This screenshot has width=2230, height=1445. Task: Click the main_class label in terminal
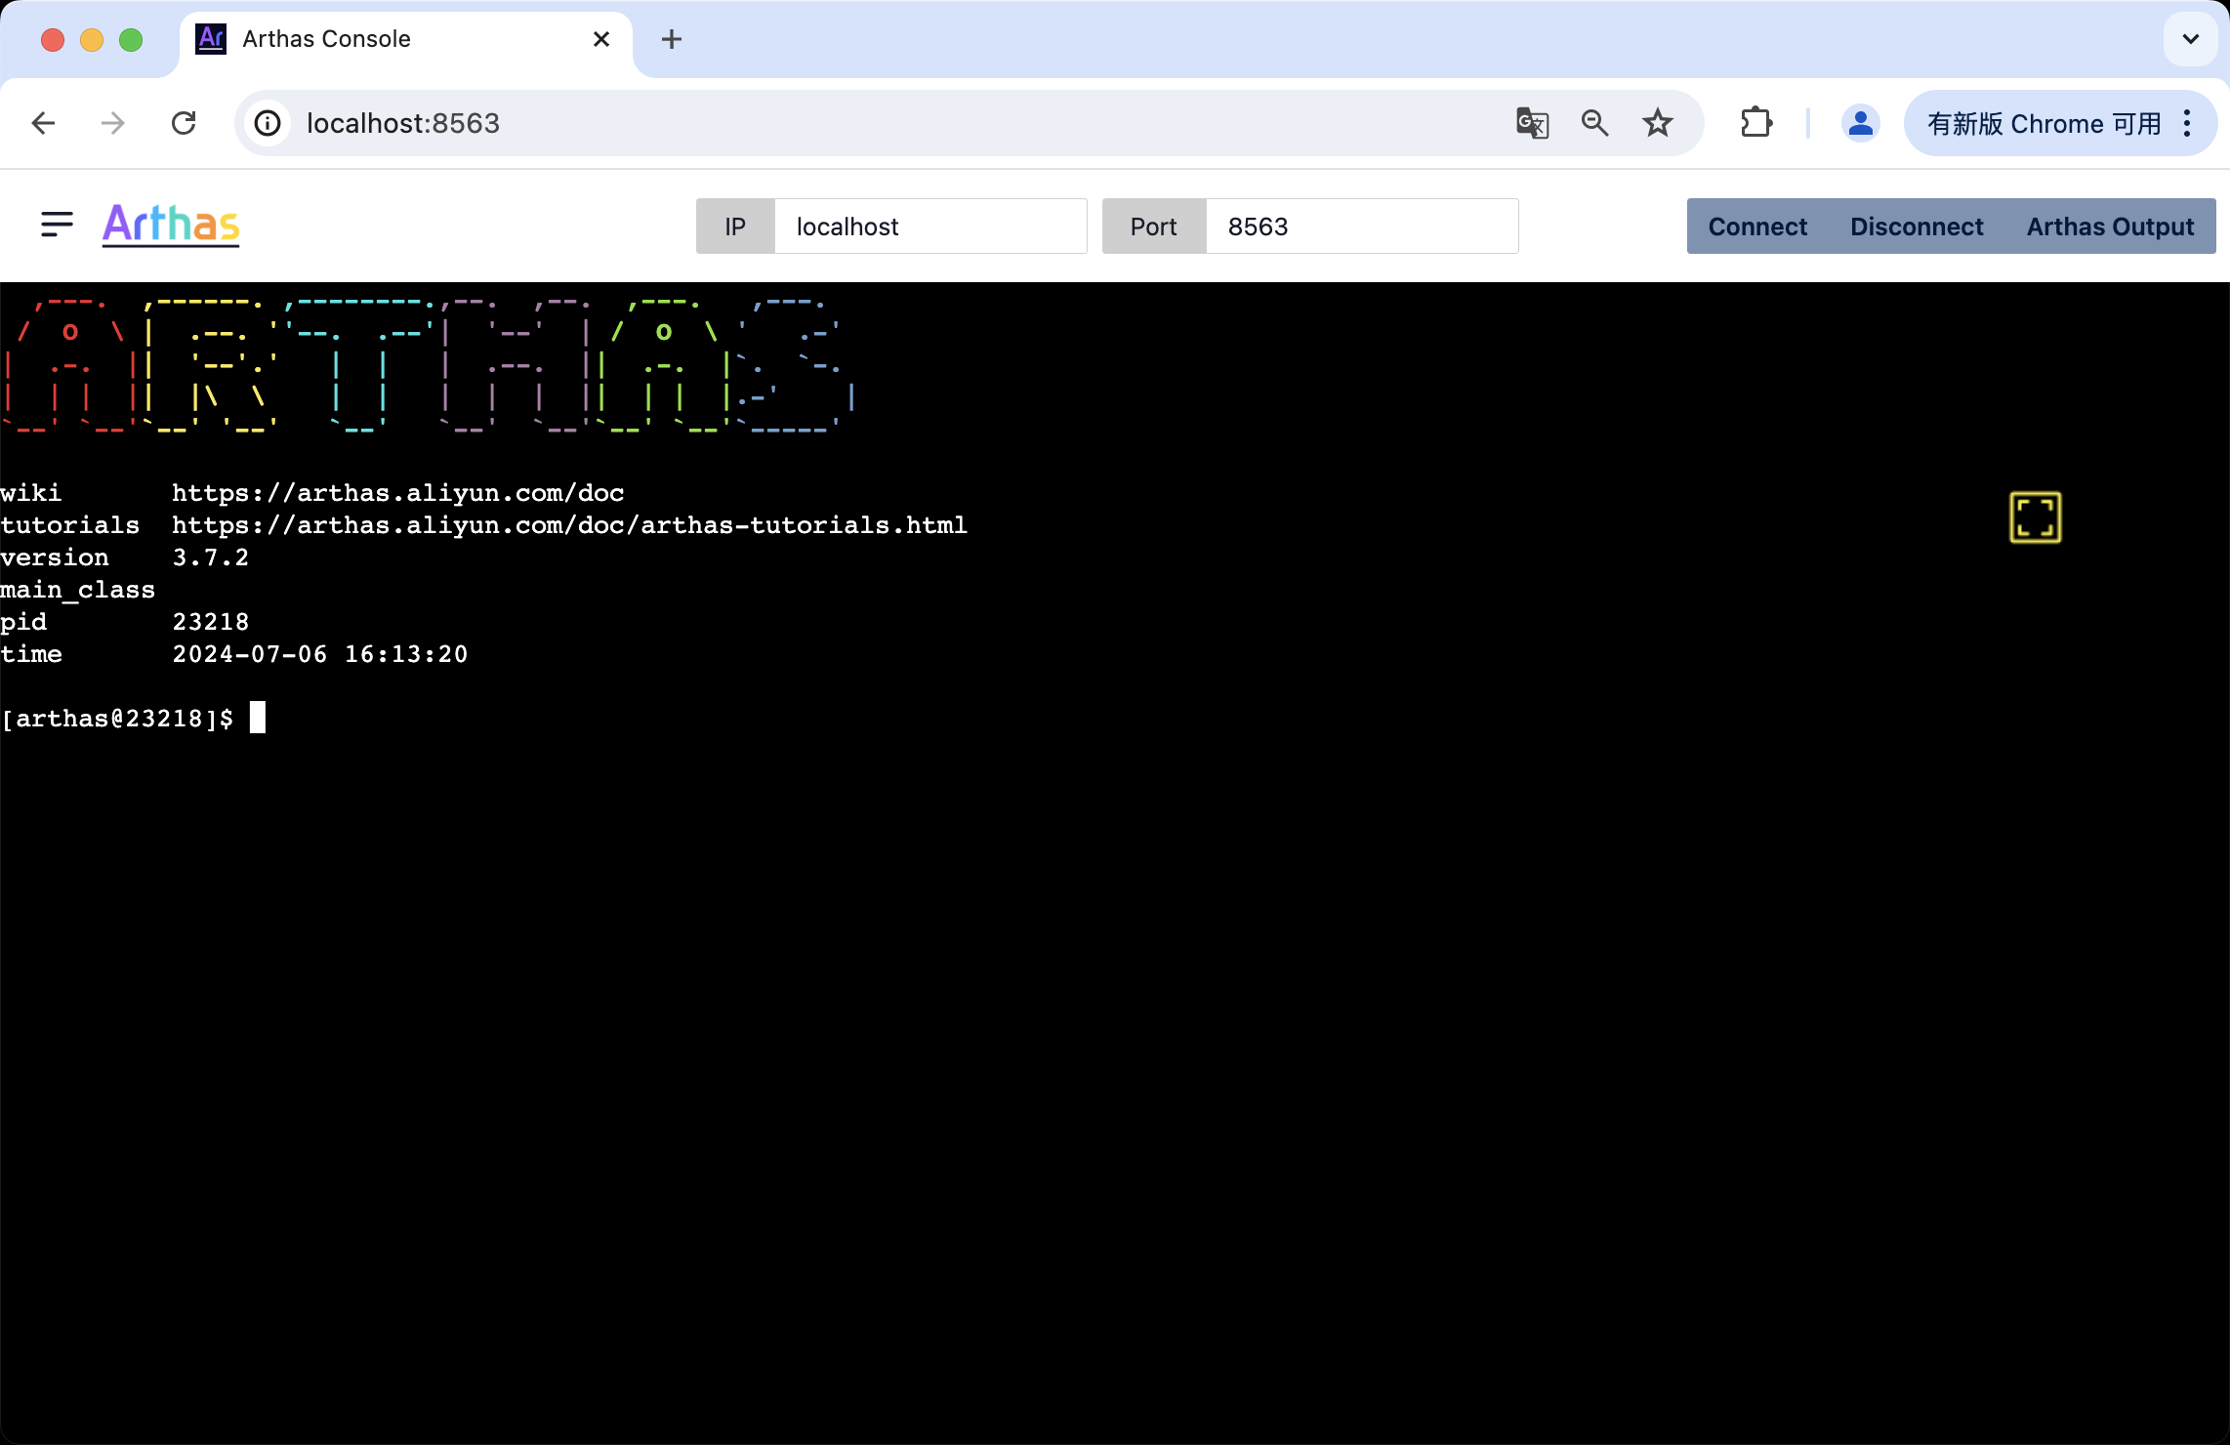pyautogui.click(x=78, y=590)
